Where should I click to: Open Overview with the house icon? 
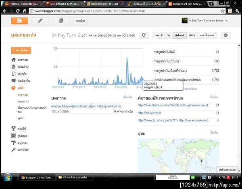(14, 60)
